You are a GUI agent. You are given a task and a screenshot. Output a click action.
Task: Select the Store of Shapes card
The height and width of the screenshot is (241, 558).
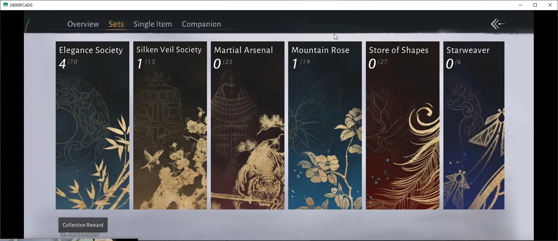[x=402, y=125]
